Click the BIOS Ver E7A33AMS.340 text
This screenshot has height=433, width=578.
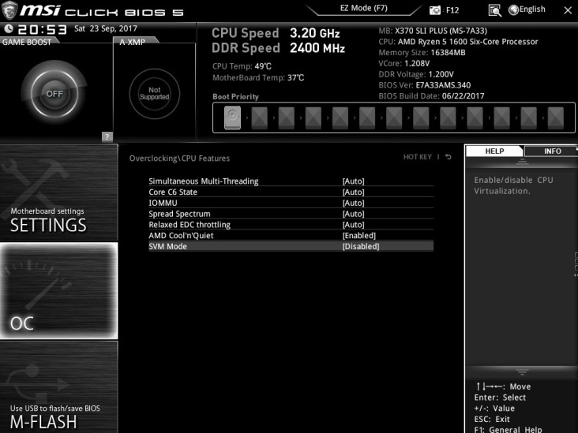pos(425,85)
